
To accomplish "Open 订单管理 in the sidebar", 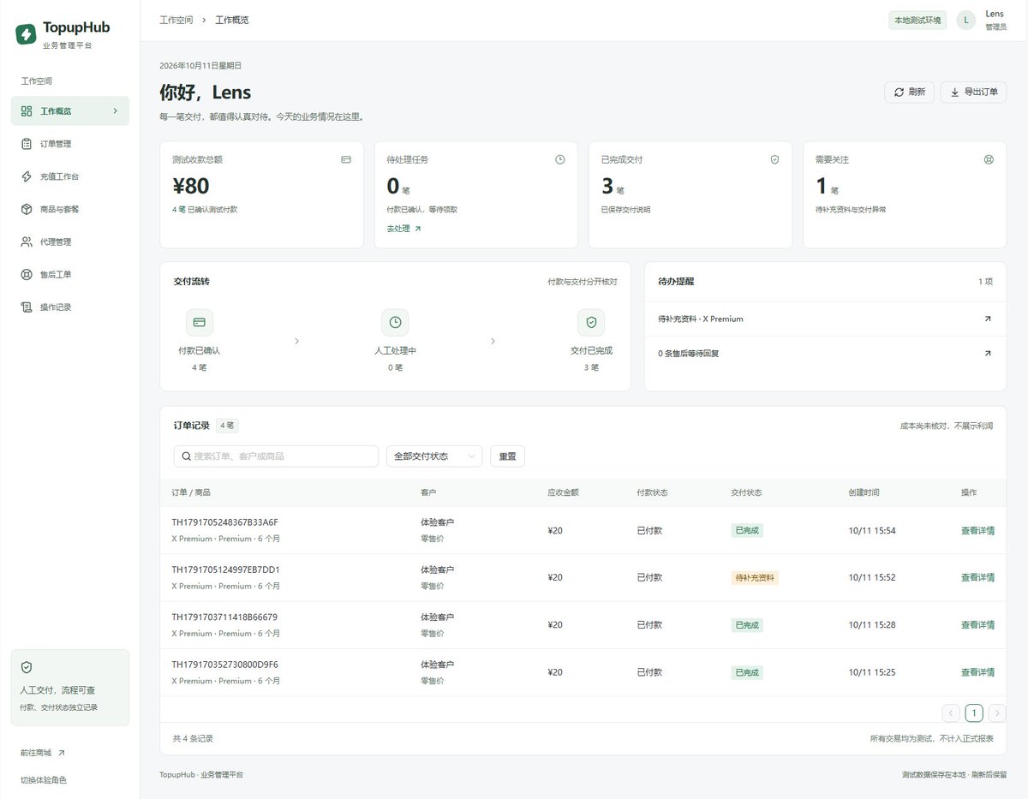I will point(70,144).
